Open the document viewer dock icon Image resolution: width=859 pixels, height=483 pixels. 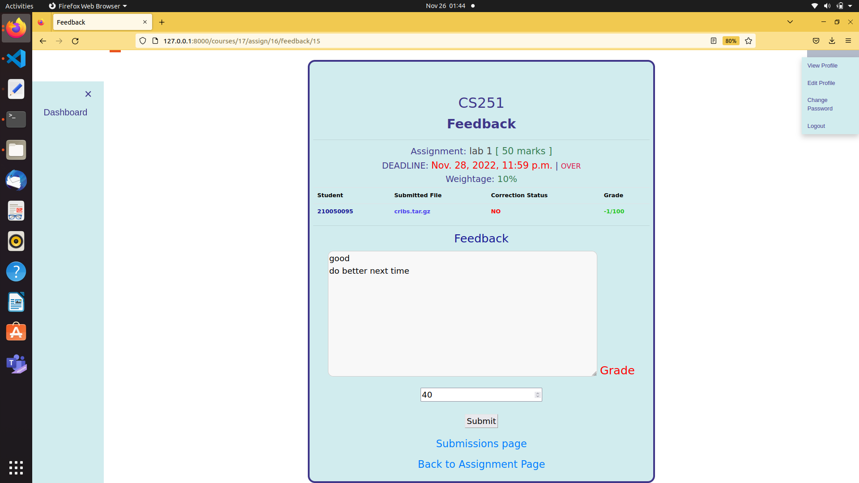coord(16,211)
